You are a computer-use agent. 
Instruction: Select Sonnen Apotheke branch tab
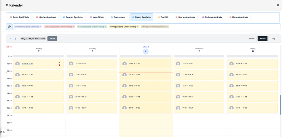[73, 17]
